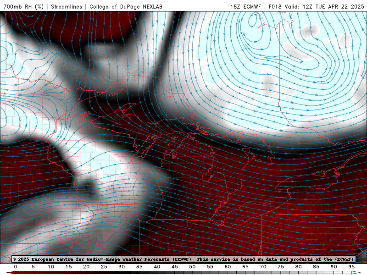Click the '25' value on the color scale
The height and width of the screenshot is (275, 367).
[104, 267]
